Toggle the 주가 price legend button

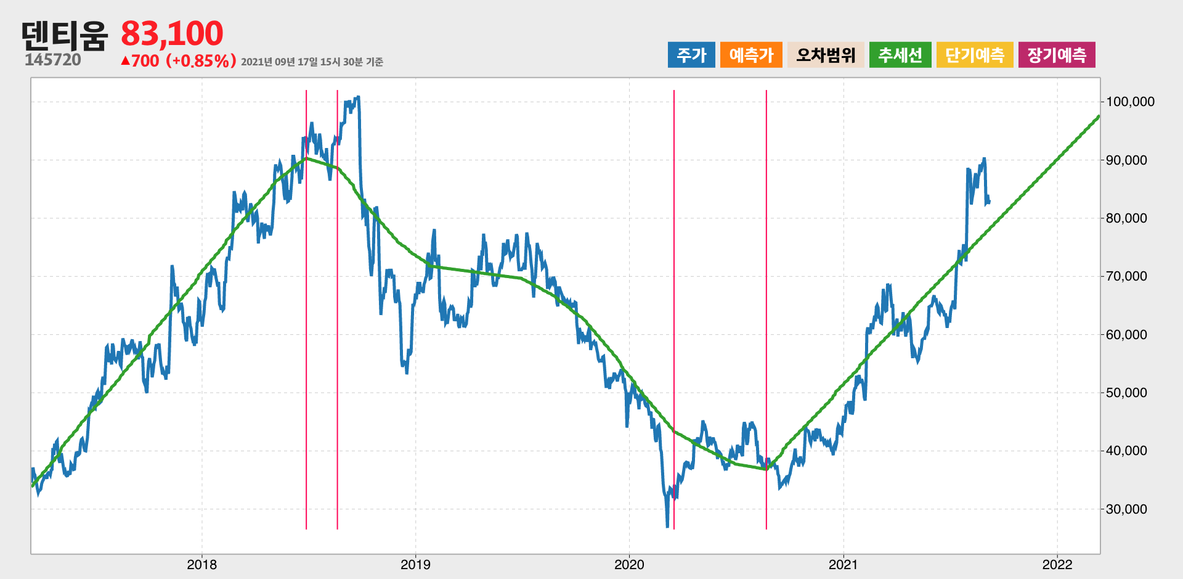[x=691, y=55]
